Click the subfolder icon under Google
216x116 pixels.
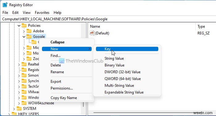34,42
